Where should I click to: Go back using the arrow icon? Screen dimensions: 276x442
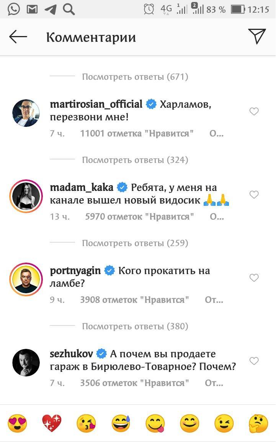point(18,37)
